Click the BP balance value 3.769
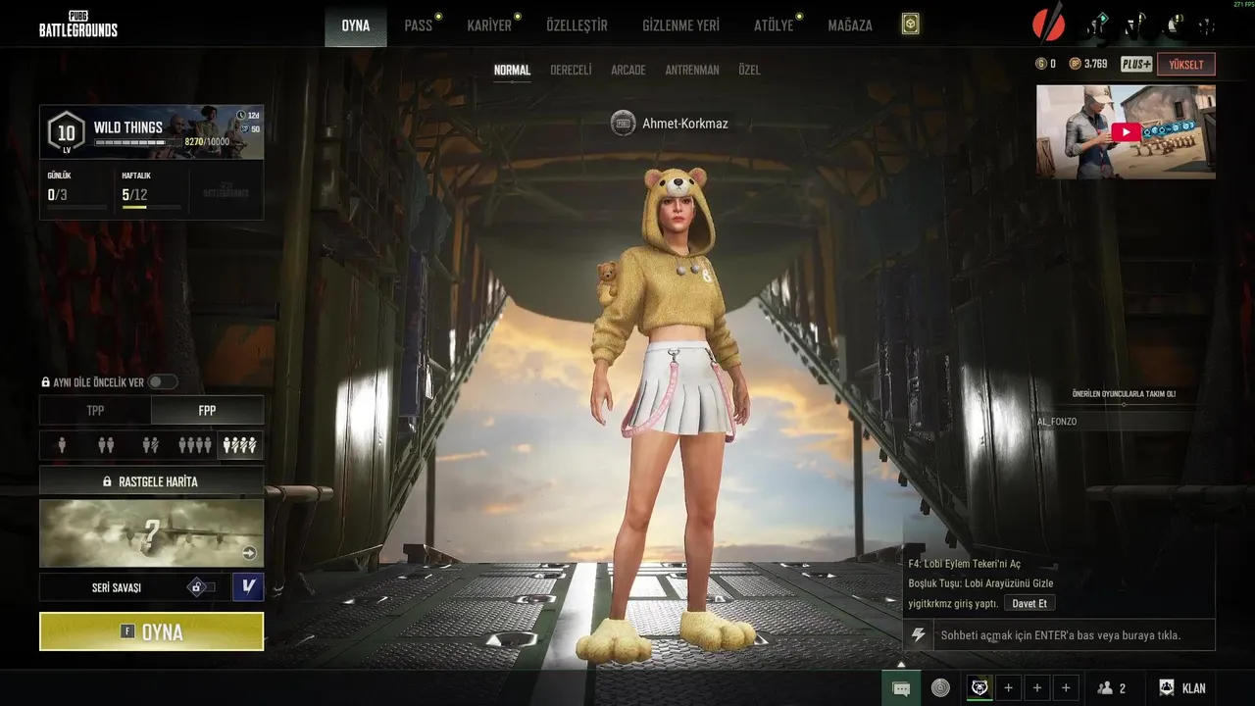1255x706 pixels. click(x=1096, y=64)
